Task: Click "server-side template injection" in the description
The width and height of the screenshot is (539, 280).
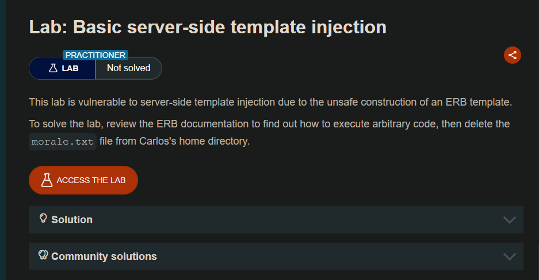Action: click(x=221, y=103)
